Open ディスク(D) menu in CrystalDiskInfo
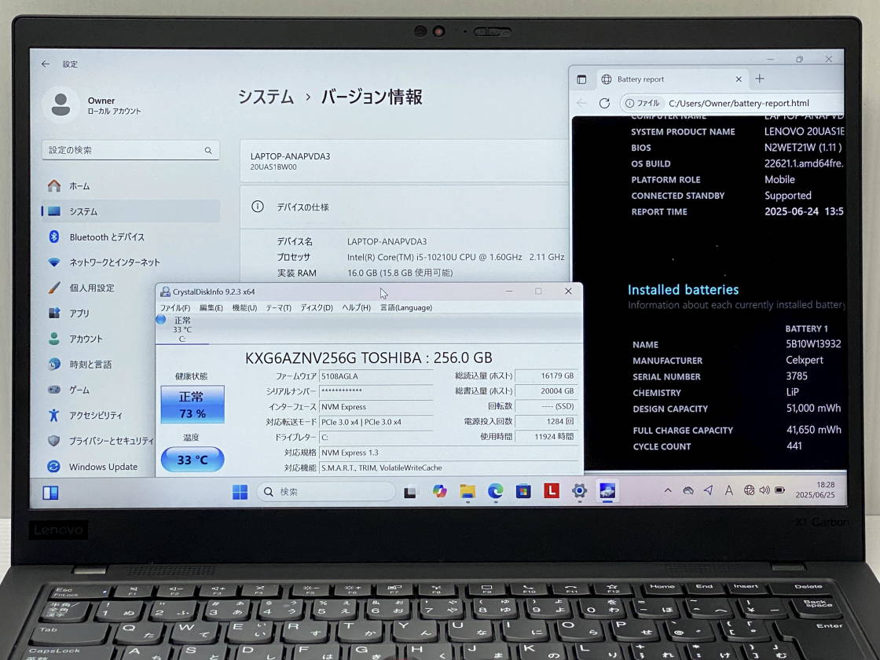Screen dimensions: 880x660 [317, 307]
